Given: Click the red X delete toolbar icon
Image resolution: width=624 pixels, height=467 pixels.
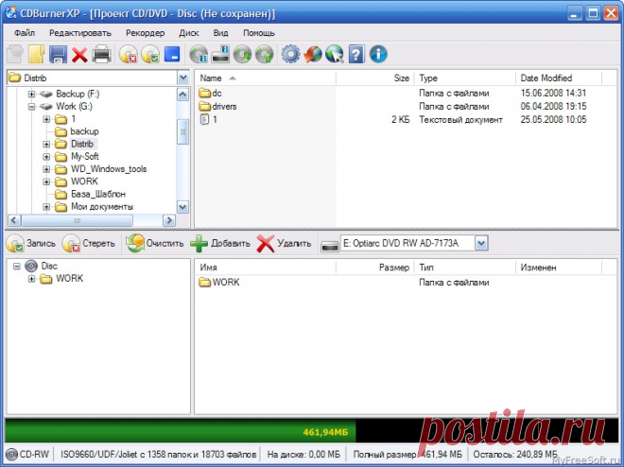Looking at the screenshot, I should coord(79,55).
